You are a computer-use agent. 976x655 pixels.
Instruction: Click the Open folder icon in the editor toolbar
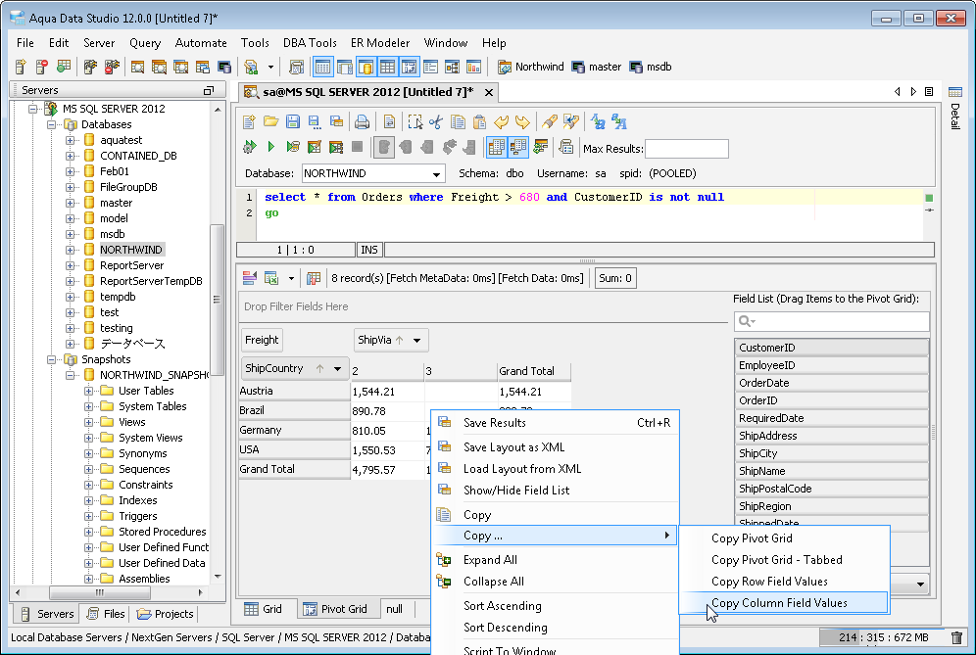pos(270,122)
